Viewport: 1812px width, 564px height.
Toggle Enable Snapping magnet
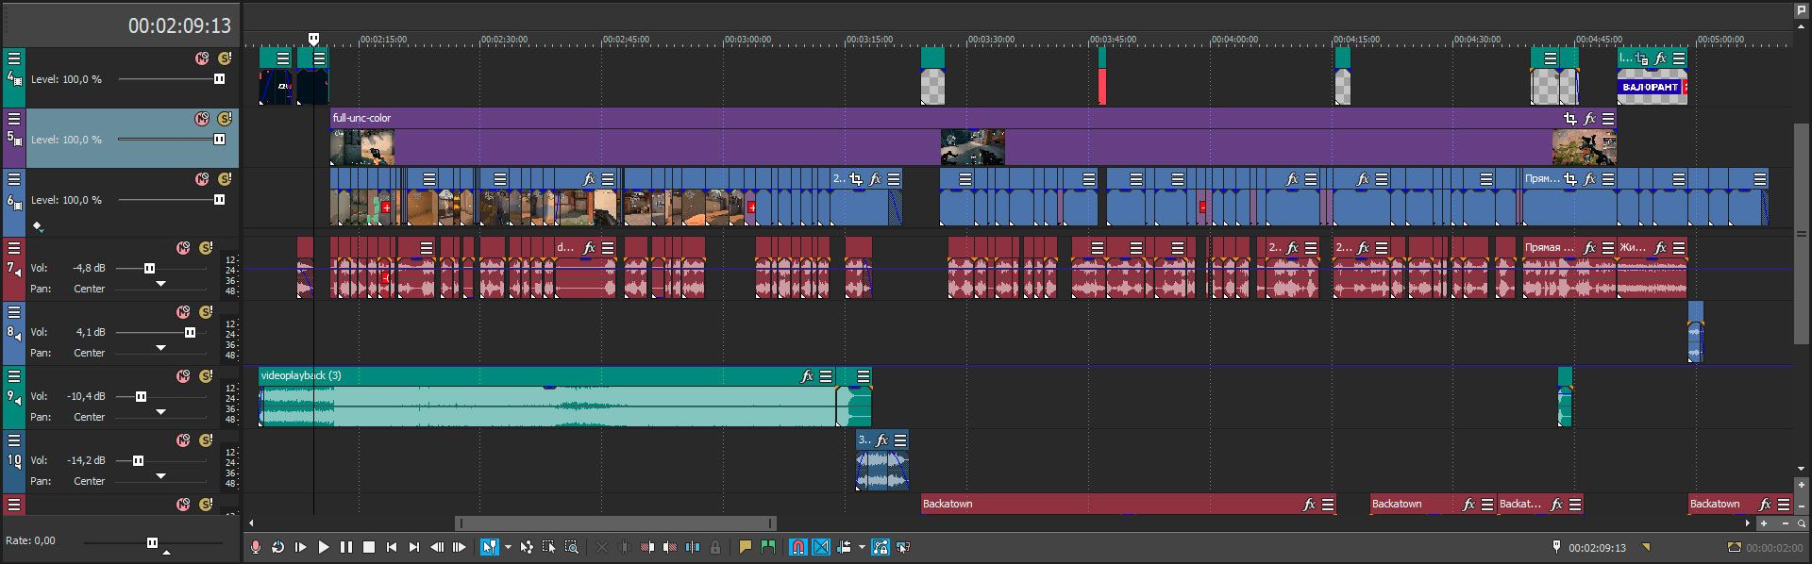coord(797,547)
